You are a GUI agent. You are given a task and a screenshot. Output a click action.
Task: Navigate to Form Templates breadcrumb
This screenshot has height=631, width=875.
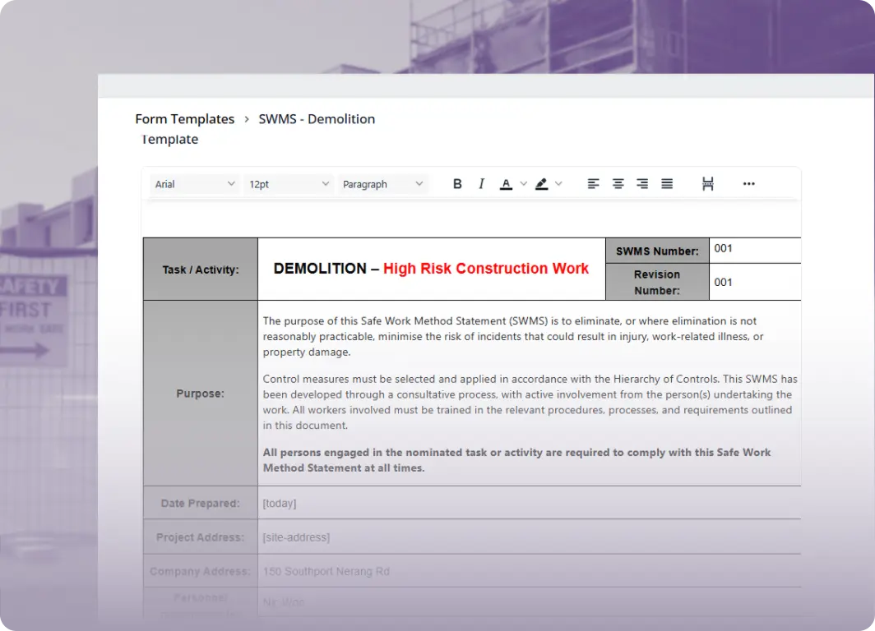coord(184,118)
